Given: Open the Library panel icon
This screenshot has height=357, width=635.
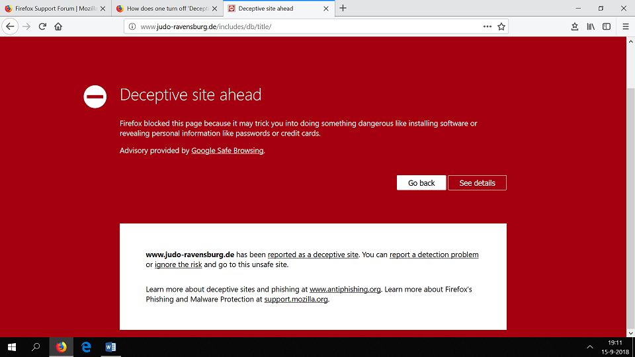Looking at the screenshot, I should pos(591,26).
